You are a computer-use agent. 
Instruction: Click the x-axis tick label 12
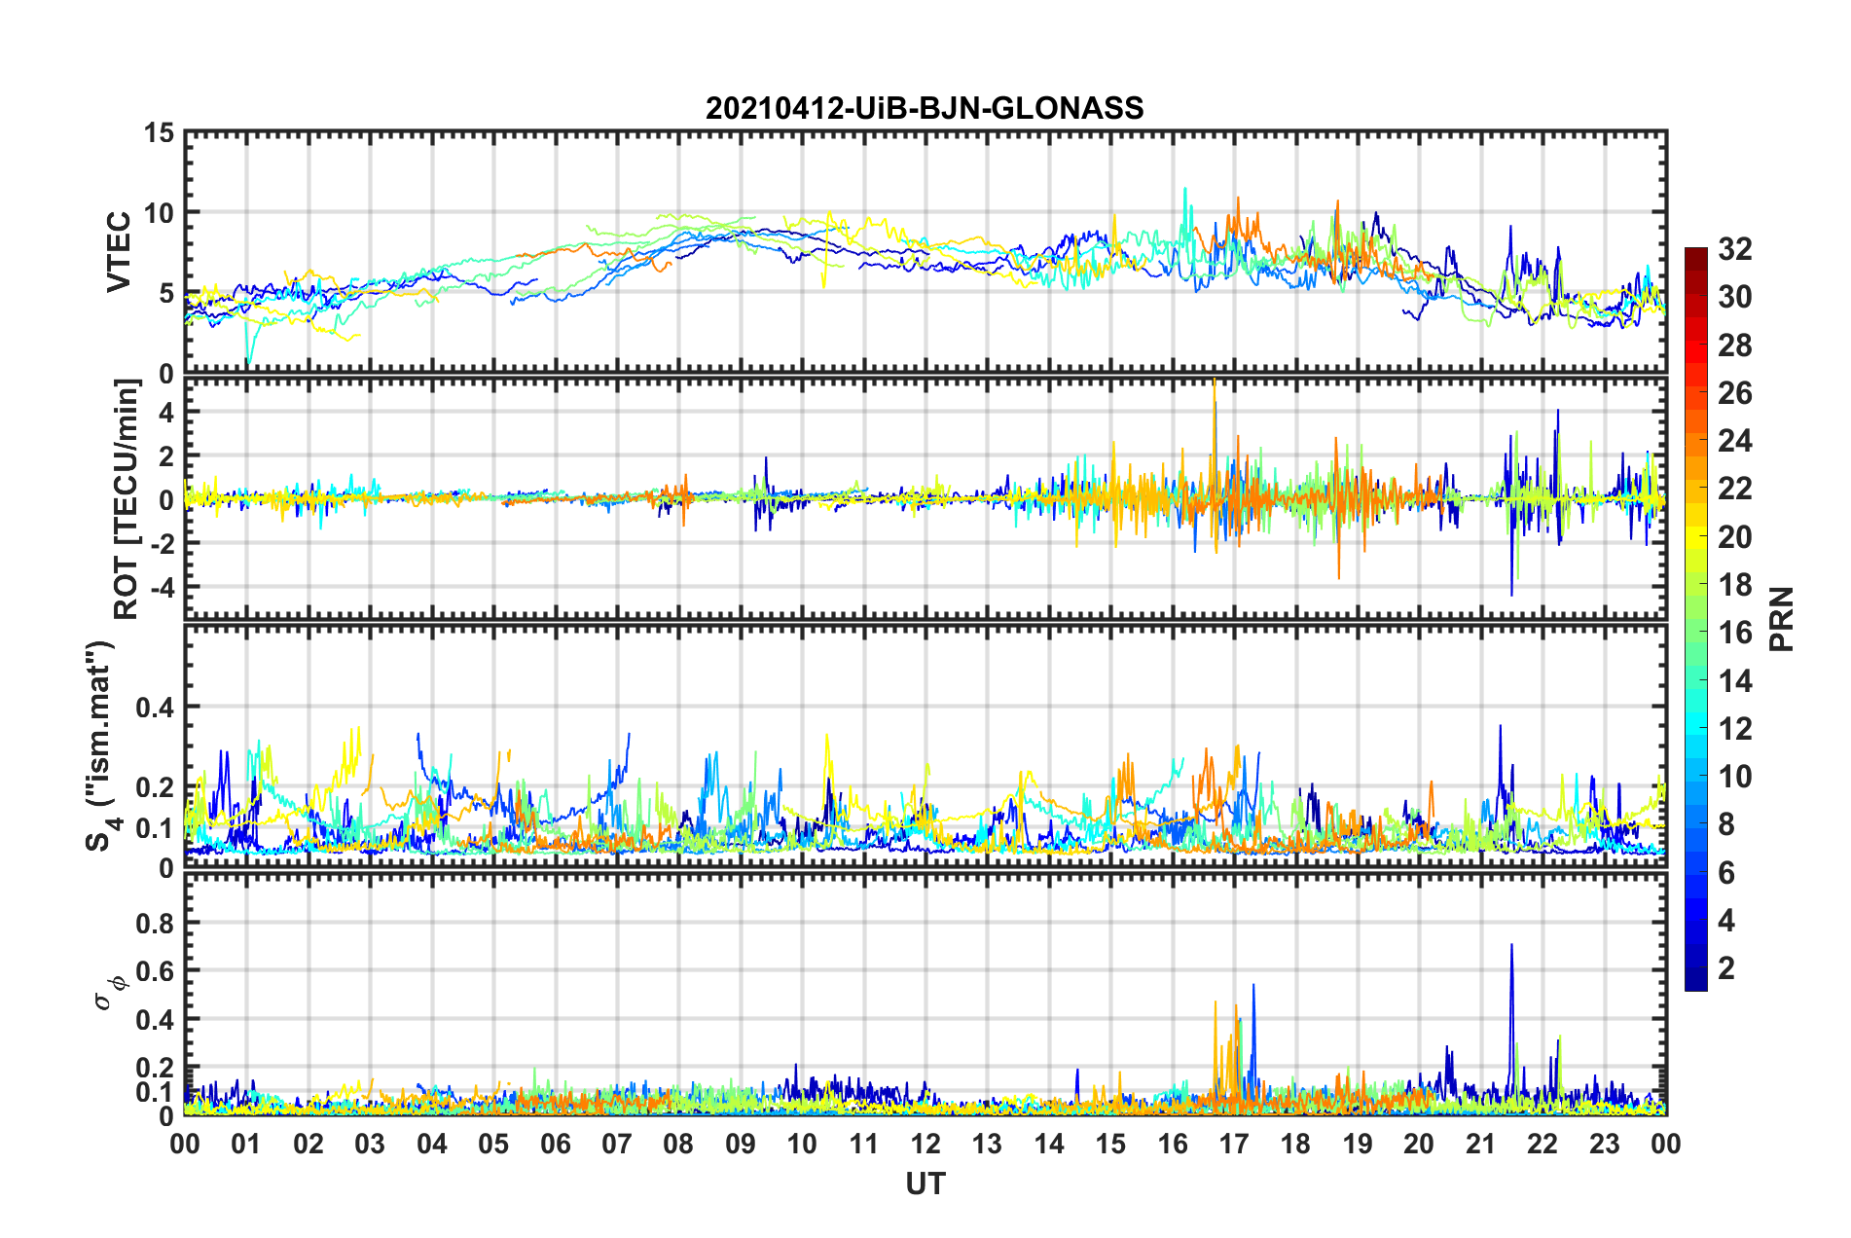(x=925, y=1144)
